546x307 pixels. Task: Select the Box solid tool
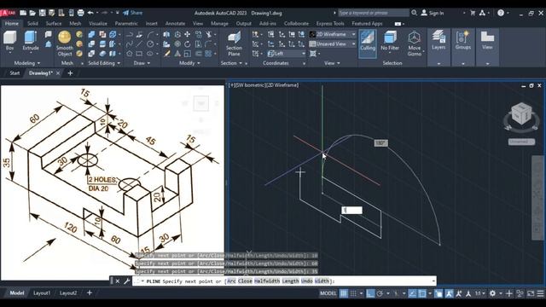tap(9, 41)
